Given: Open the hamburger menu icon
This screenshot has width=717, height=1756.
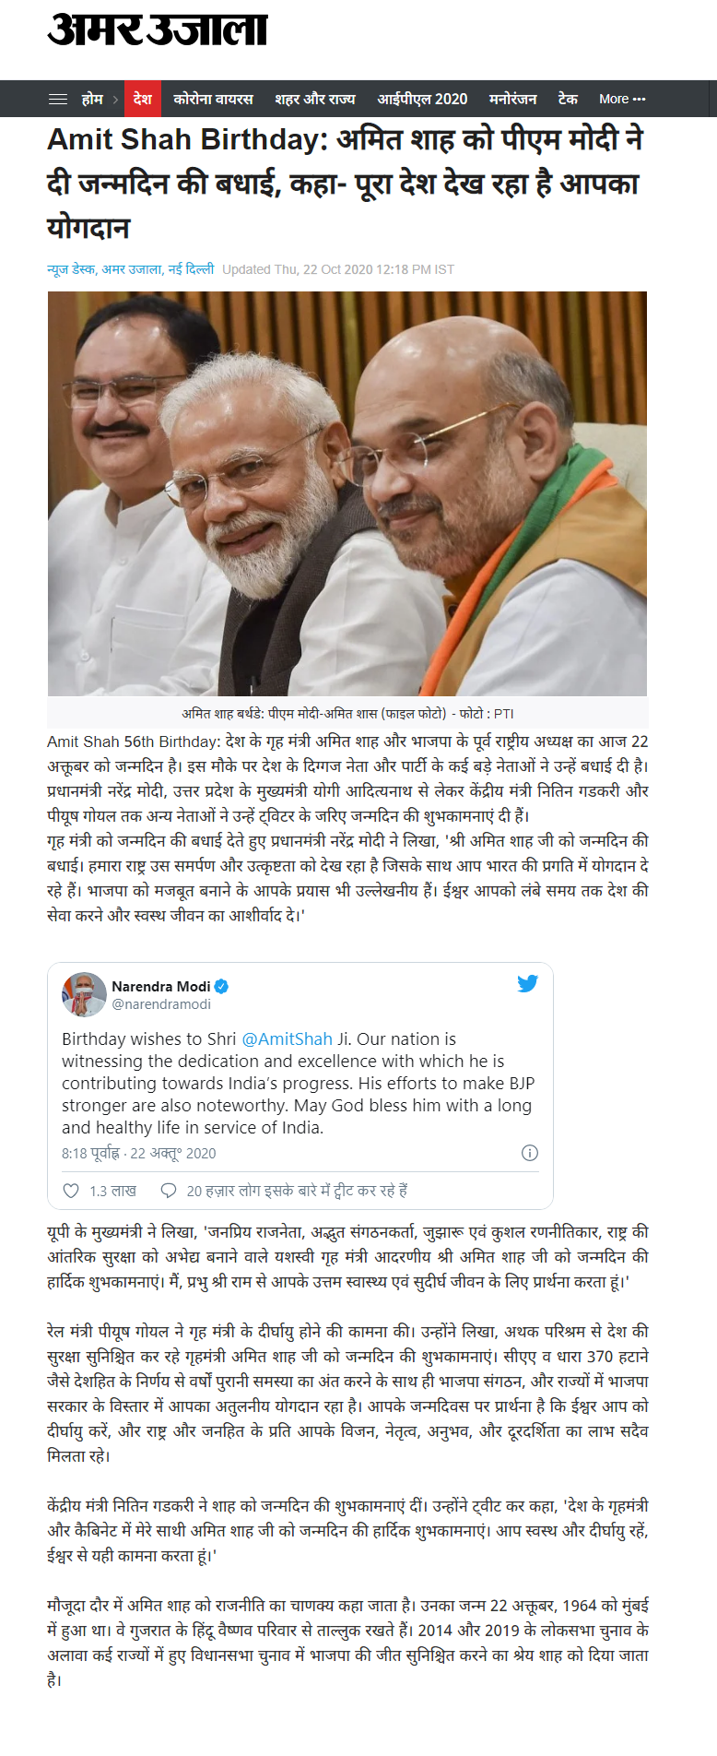Looking at the screenshot, I should (58, 99).
